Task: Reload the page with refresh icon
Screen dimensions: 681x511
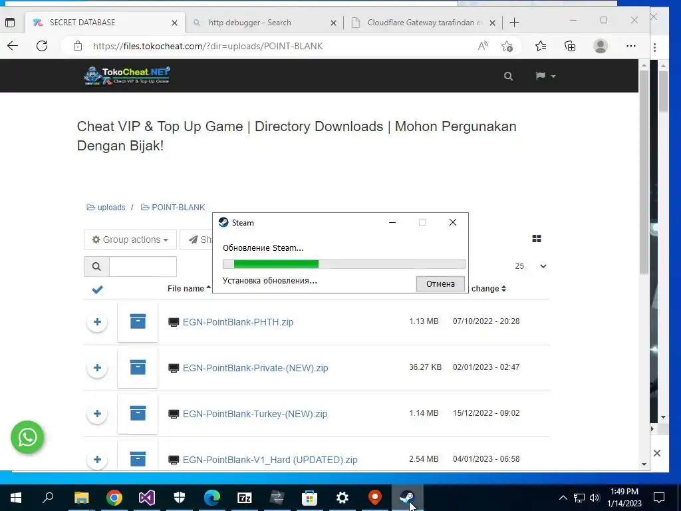Action: (42, 46)
